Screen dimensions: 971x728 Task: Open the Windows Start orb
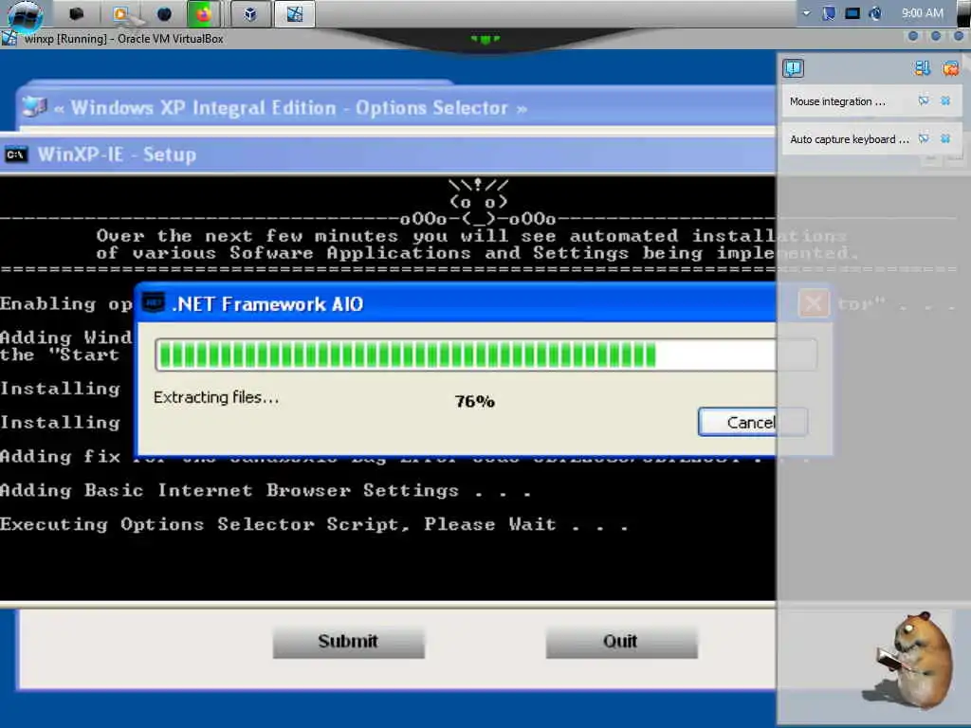point(25,15)
